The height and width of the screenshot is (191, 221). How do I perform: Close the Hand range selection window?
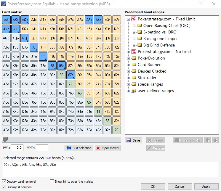point(214,4)
